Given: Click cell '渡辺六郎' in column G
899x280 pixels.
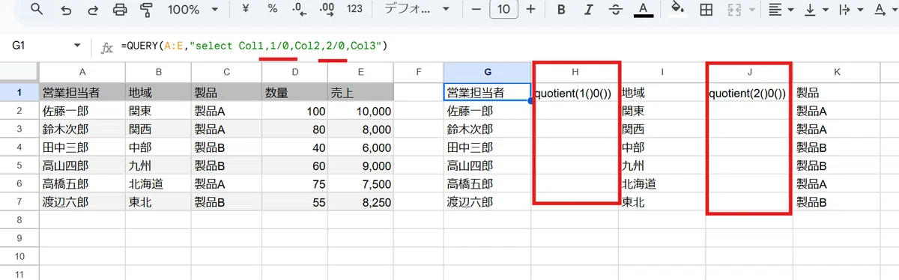Looking at the screenshot, I should [x=488, y=201].
